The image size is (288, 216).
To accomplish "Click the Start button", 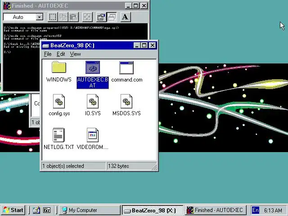I will point(13,210).
